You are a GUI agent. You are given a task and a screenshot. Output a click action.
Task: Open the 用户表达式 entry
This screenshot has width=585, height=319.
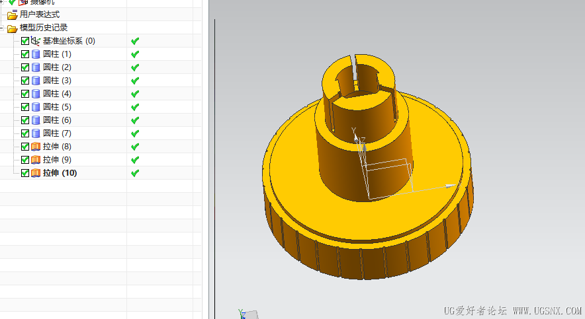pos(40,15)
